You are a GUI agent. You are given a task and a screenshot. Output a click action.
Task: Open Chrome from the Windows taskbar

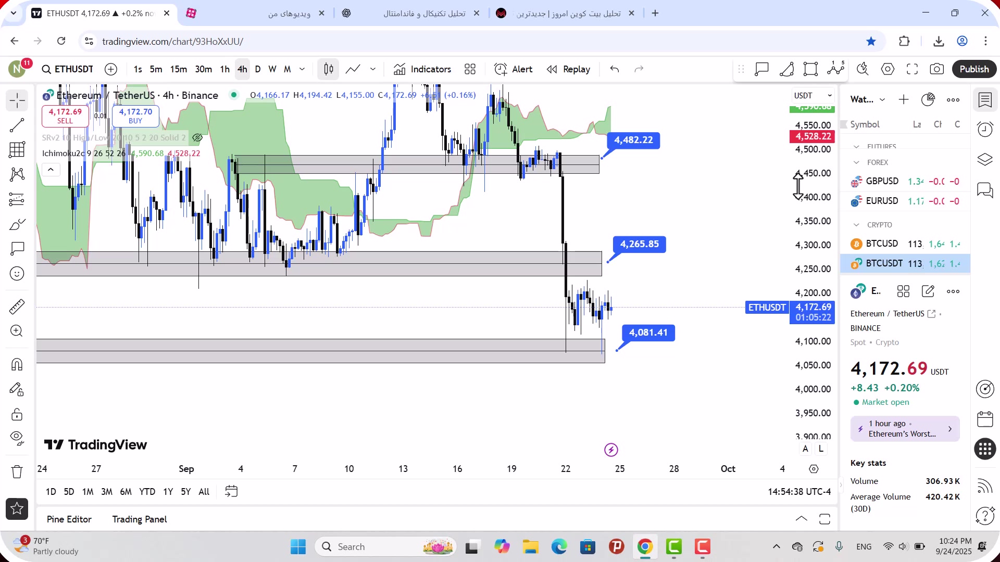pos(645,547)
